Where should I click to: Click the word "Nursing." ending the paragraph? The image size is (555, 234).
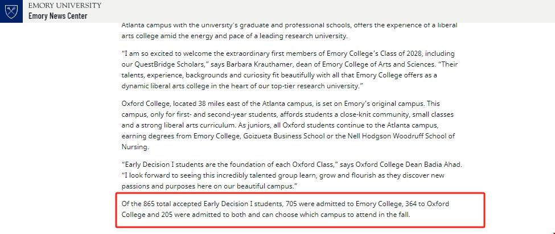[x=135, y=146]
